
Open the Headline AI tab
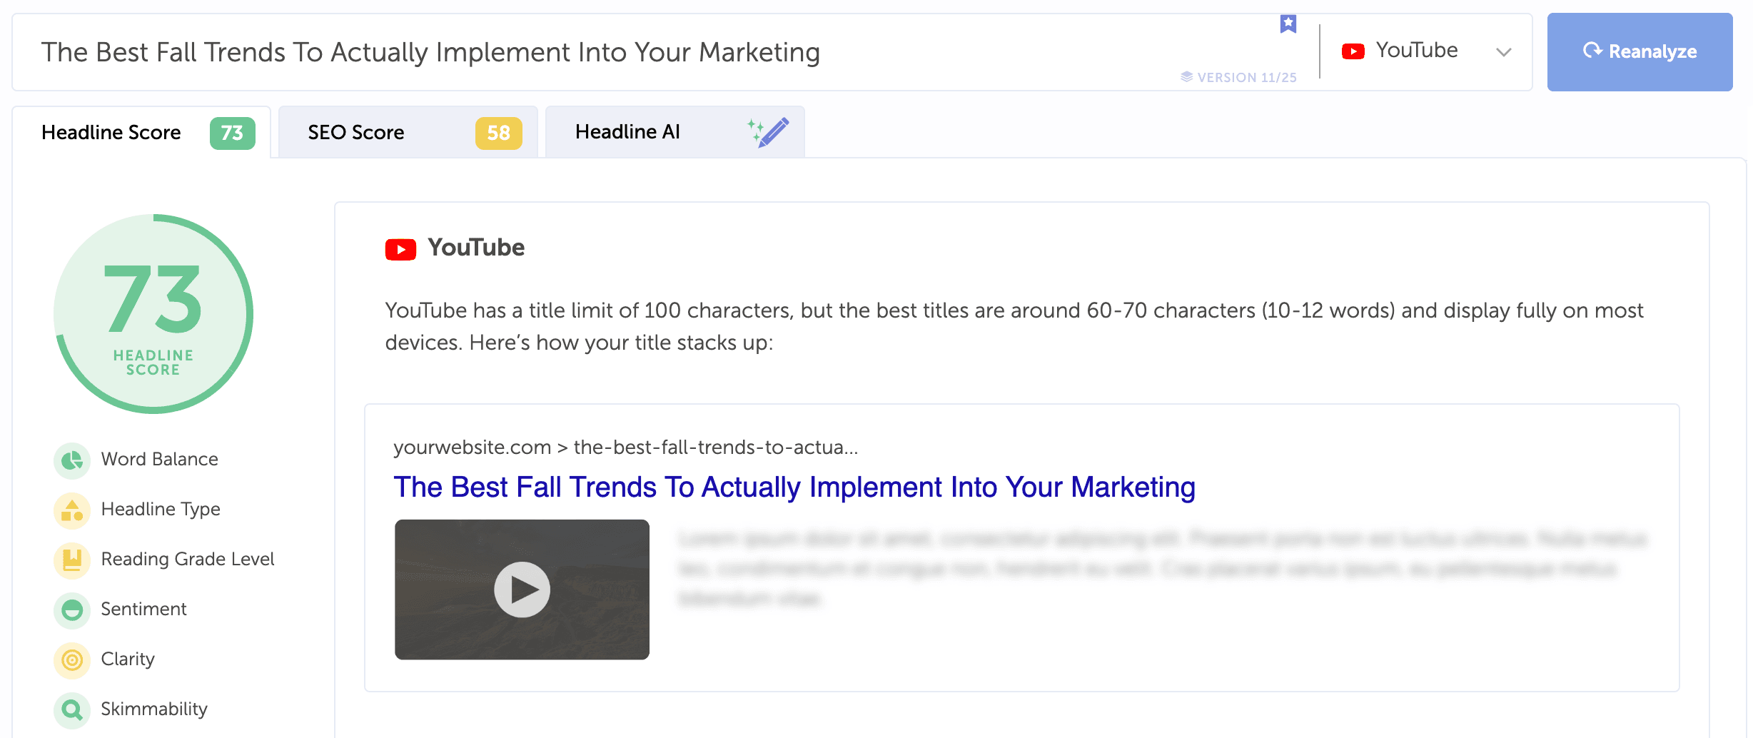tap(628, 133)
